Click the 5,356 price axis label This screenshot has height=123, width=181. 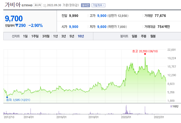pos(171,92)
